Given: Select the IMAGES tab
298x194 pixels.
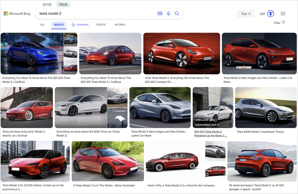Looking at the screenshot, I should [x=59, y=25].
